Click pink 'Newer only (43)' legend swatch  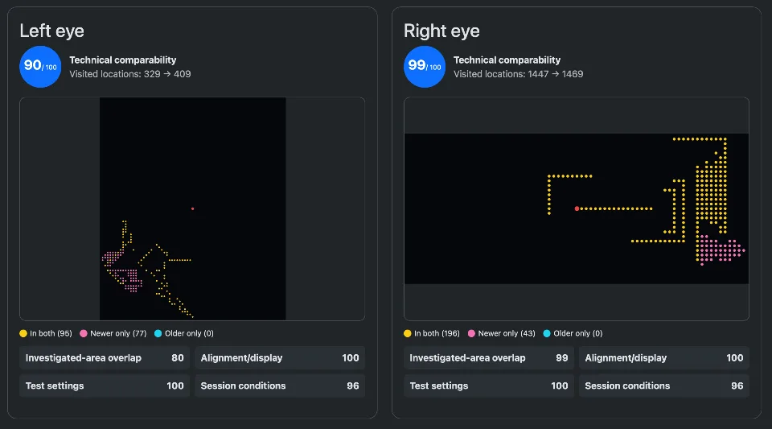coord(471,333)
